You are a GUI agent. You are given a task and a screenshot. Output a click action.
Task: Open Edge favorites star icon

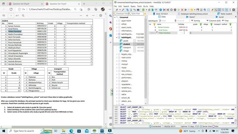pos(89,9)
